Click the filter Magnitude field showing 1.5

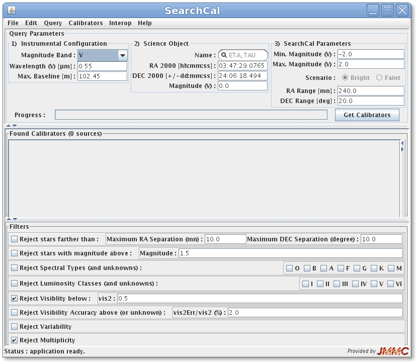(291, 253)
